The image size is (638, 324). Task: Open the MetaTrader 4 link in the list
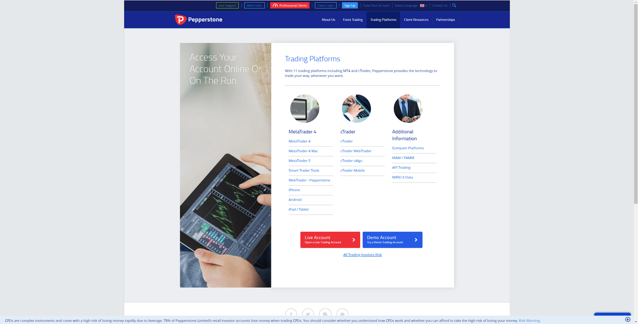299,141
